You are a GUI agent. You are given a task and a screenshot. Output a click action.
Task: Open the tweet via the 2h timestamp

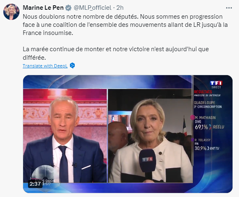click(120, 8)
